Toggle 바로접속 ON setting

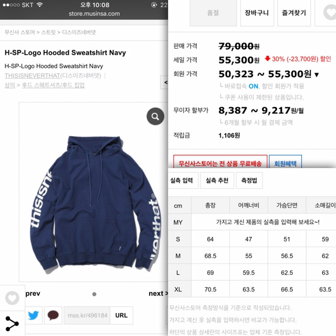point(253,86)
